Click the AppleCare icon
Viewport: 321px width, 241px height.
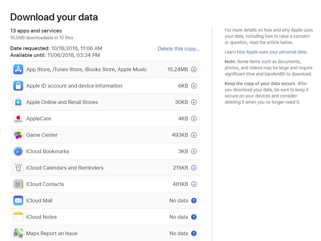point(18,118)
